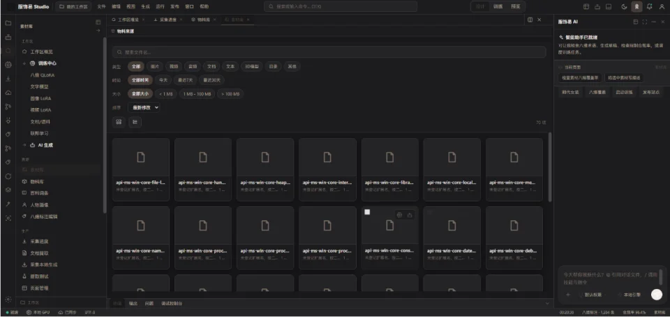
Task: Expand the AI 生成 tree node
Action: pos(24,145)
